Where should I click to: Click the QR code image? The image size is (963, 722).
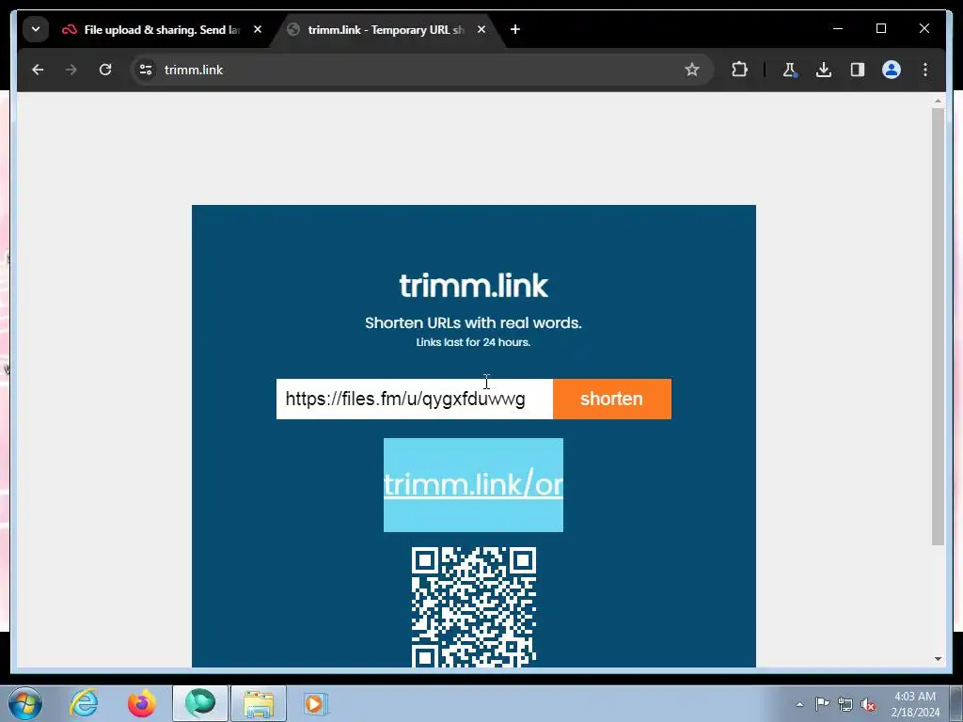[474, 606]
